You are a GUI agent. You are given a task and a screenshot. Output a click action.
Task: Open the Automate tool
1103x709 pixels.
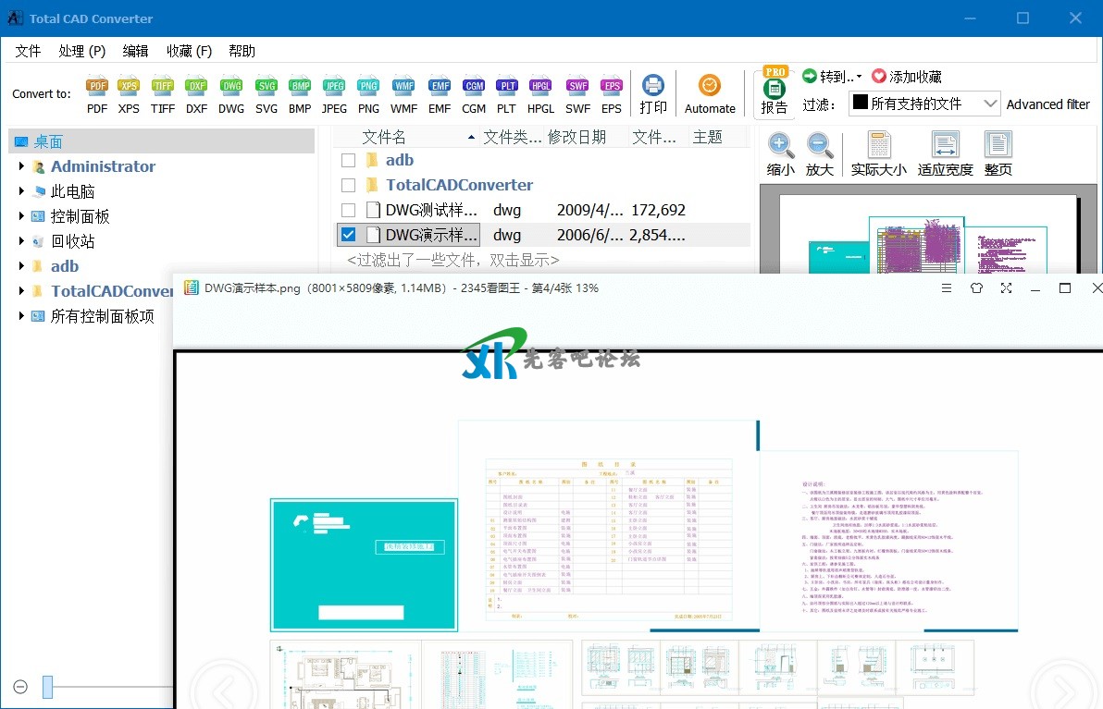pos(710,93)
